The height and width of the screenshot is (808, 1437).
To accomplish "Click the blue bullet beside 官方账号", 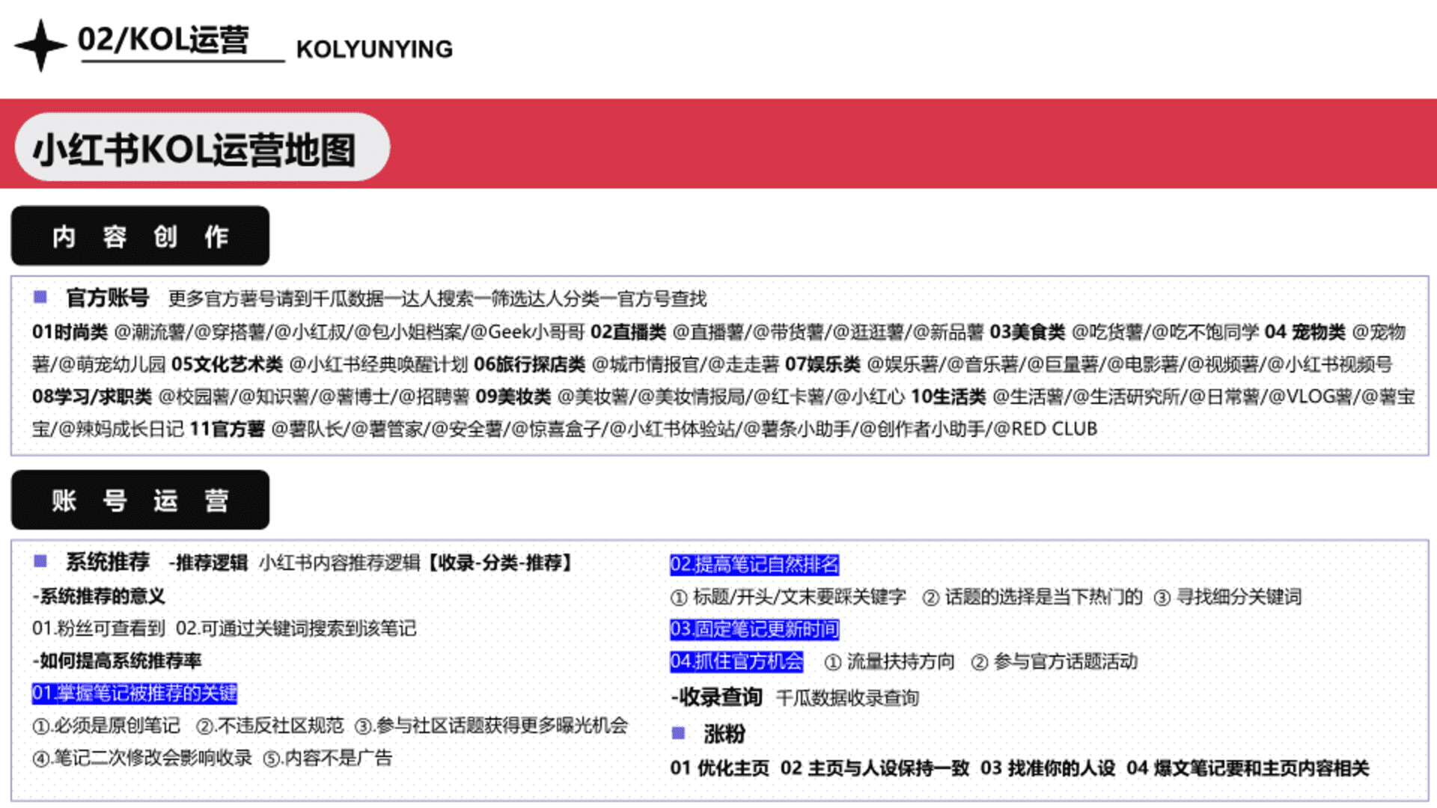I will (40, 297).
